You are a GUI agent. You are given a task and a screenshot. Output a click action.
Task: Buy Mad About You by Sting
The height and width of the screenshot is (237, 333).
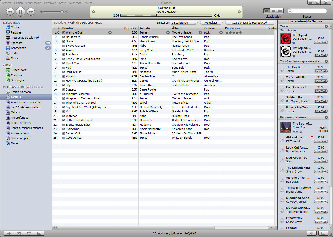(321, 161)
